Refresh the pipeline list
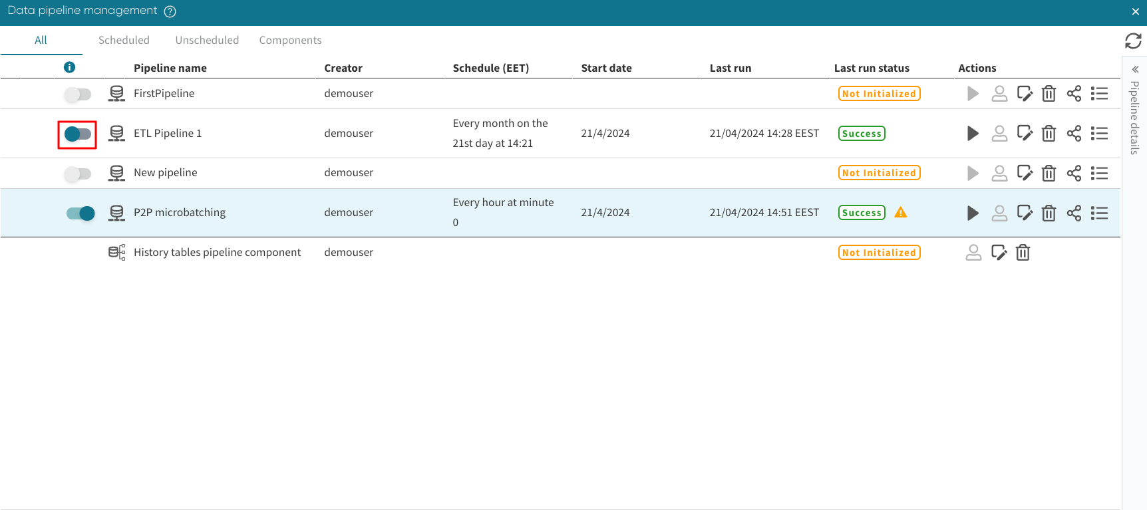1147x510 pixels. coord(1133,41)
